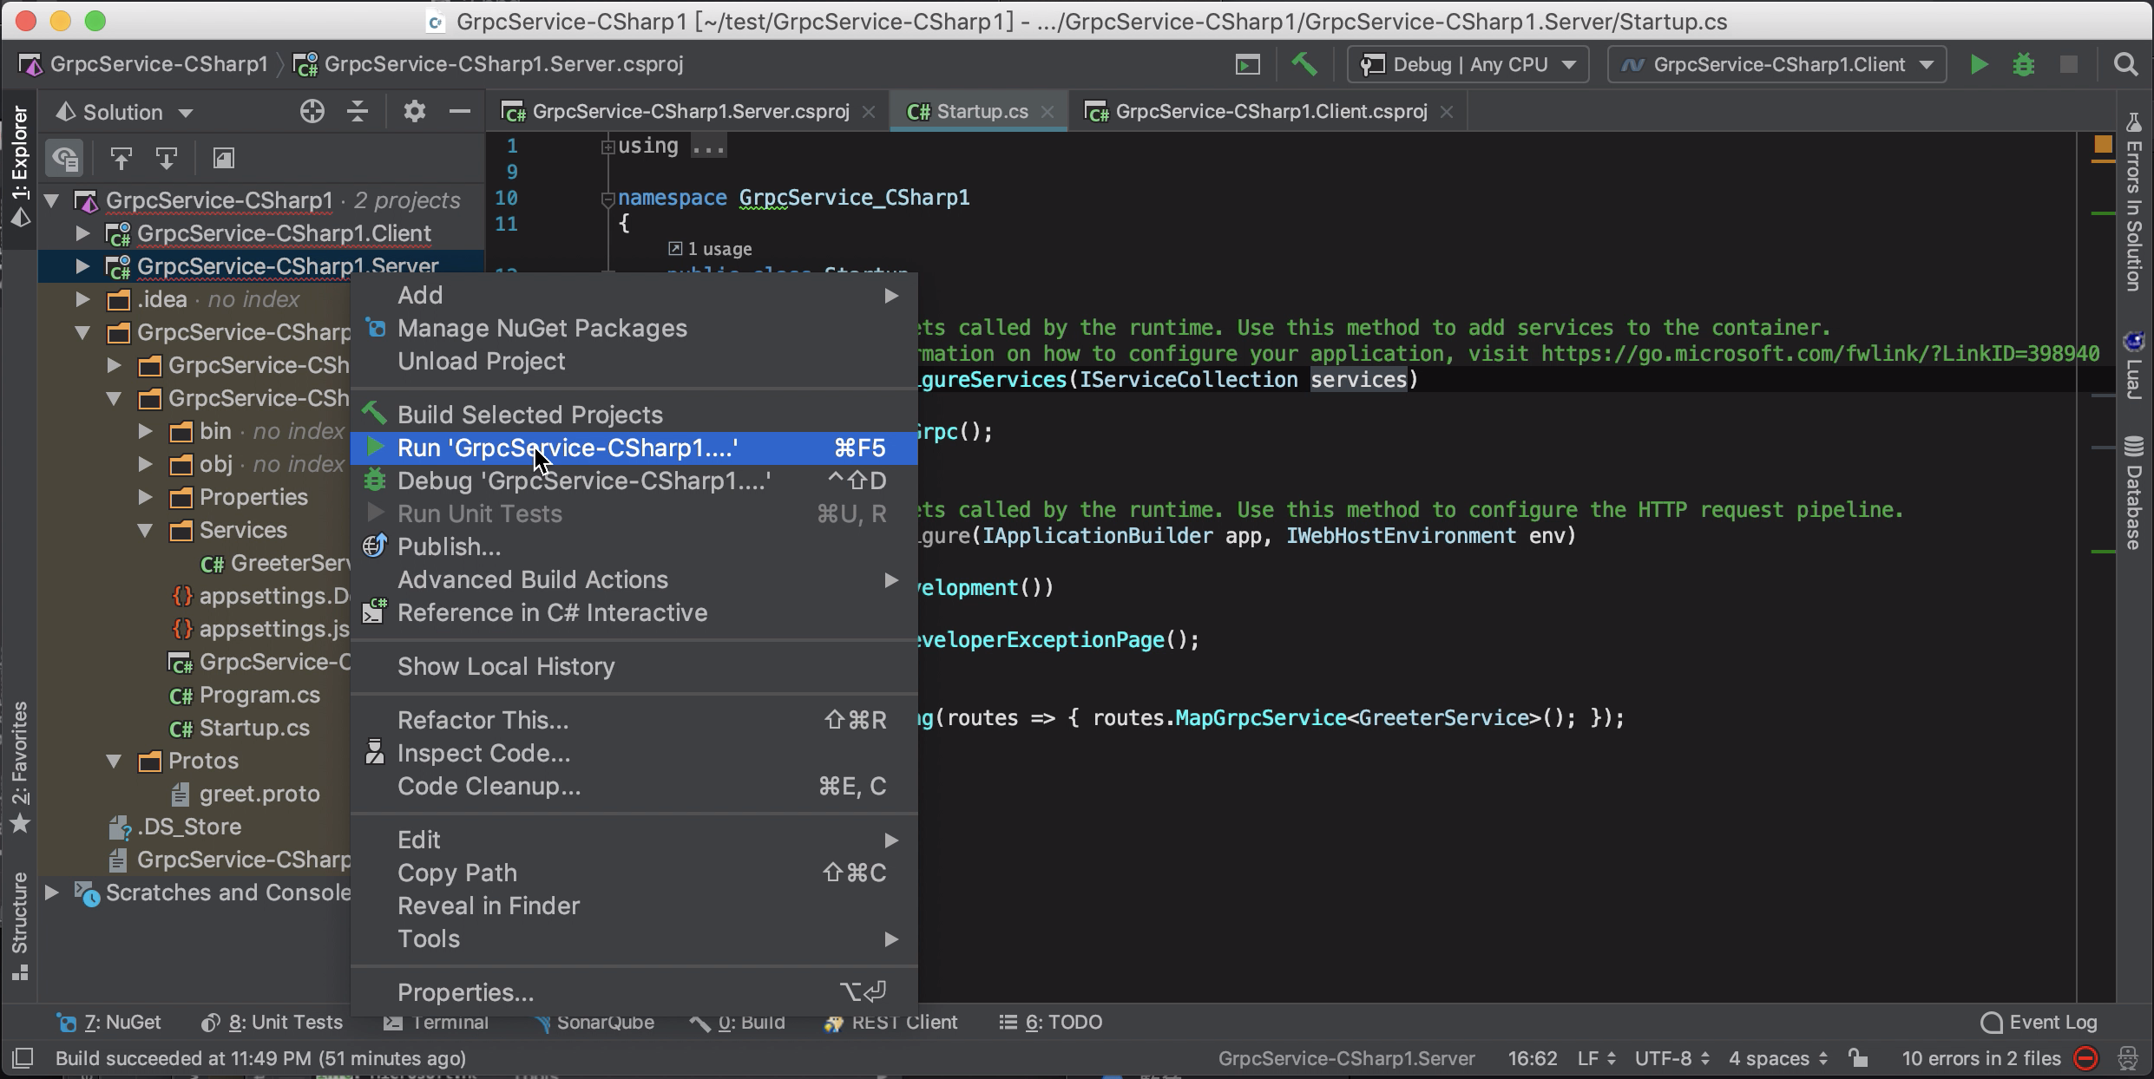The image size is (2154, 1079).
Task: Click the Collapse All icon in Solution panel
Action: coord(358,112)
